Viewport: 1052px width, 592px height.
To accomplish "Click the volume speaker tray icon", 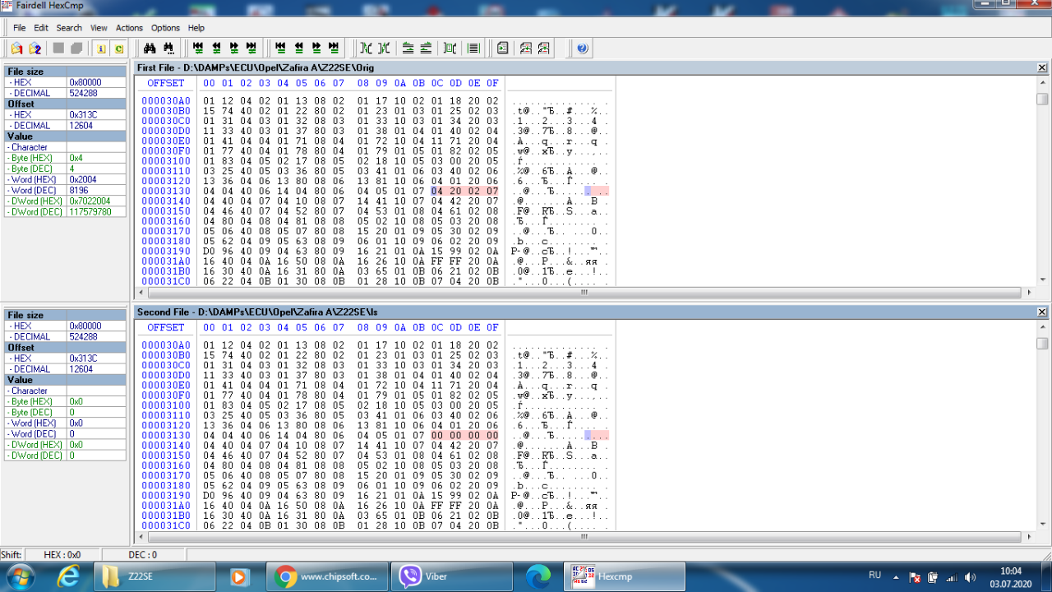I will tap(970, 576).
